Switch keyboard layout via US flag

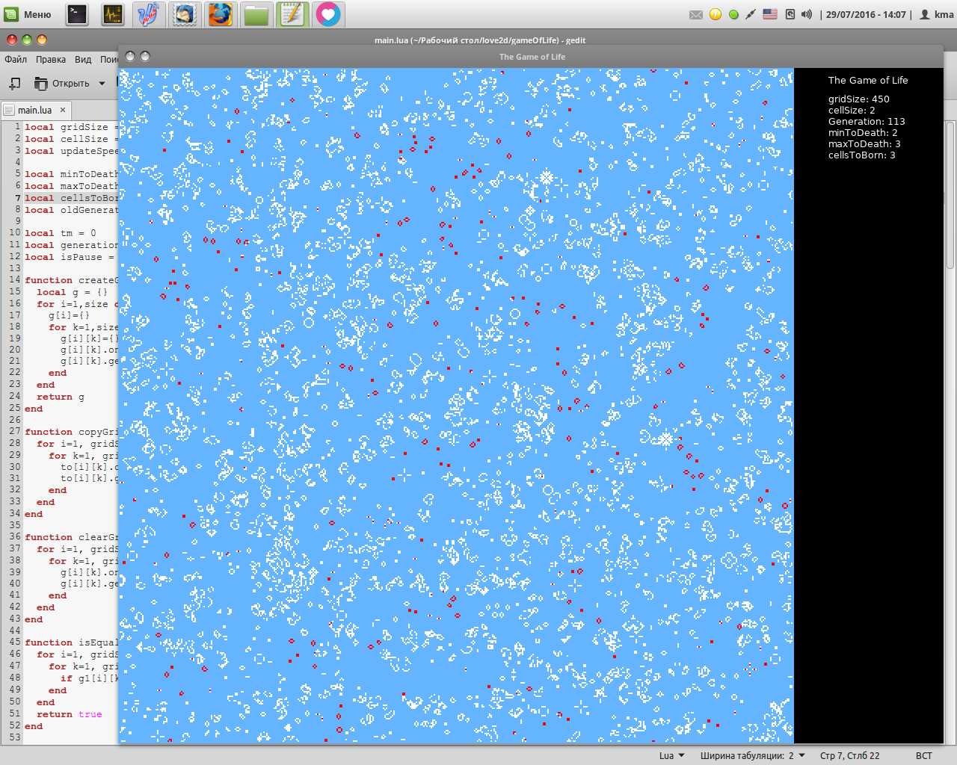pyautogui.click(x=770, y=14)
